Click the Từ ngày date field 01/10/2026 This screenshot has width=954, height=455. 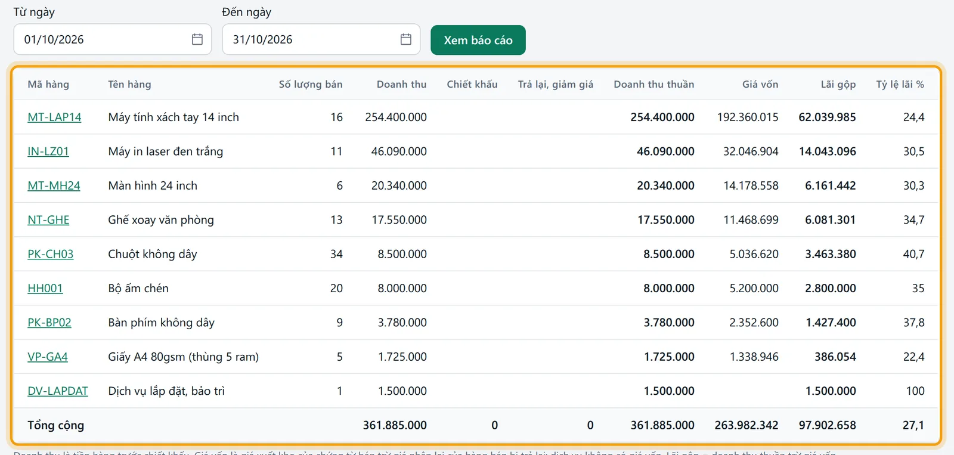(113, 39)
